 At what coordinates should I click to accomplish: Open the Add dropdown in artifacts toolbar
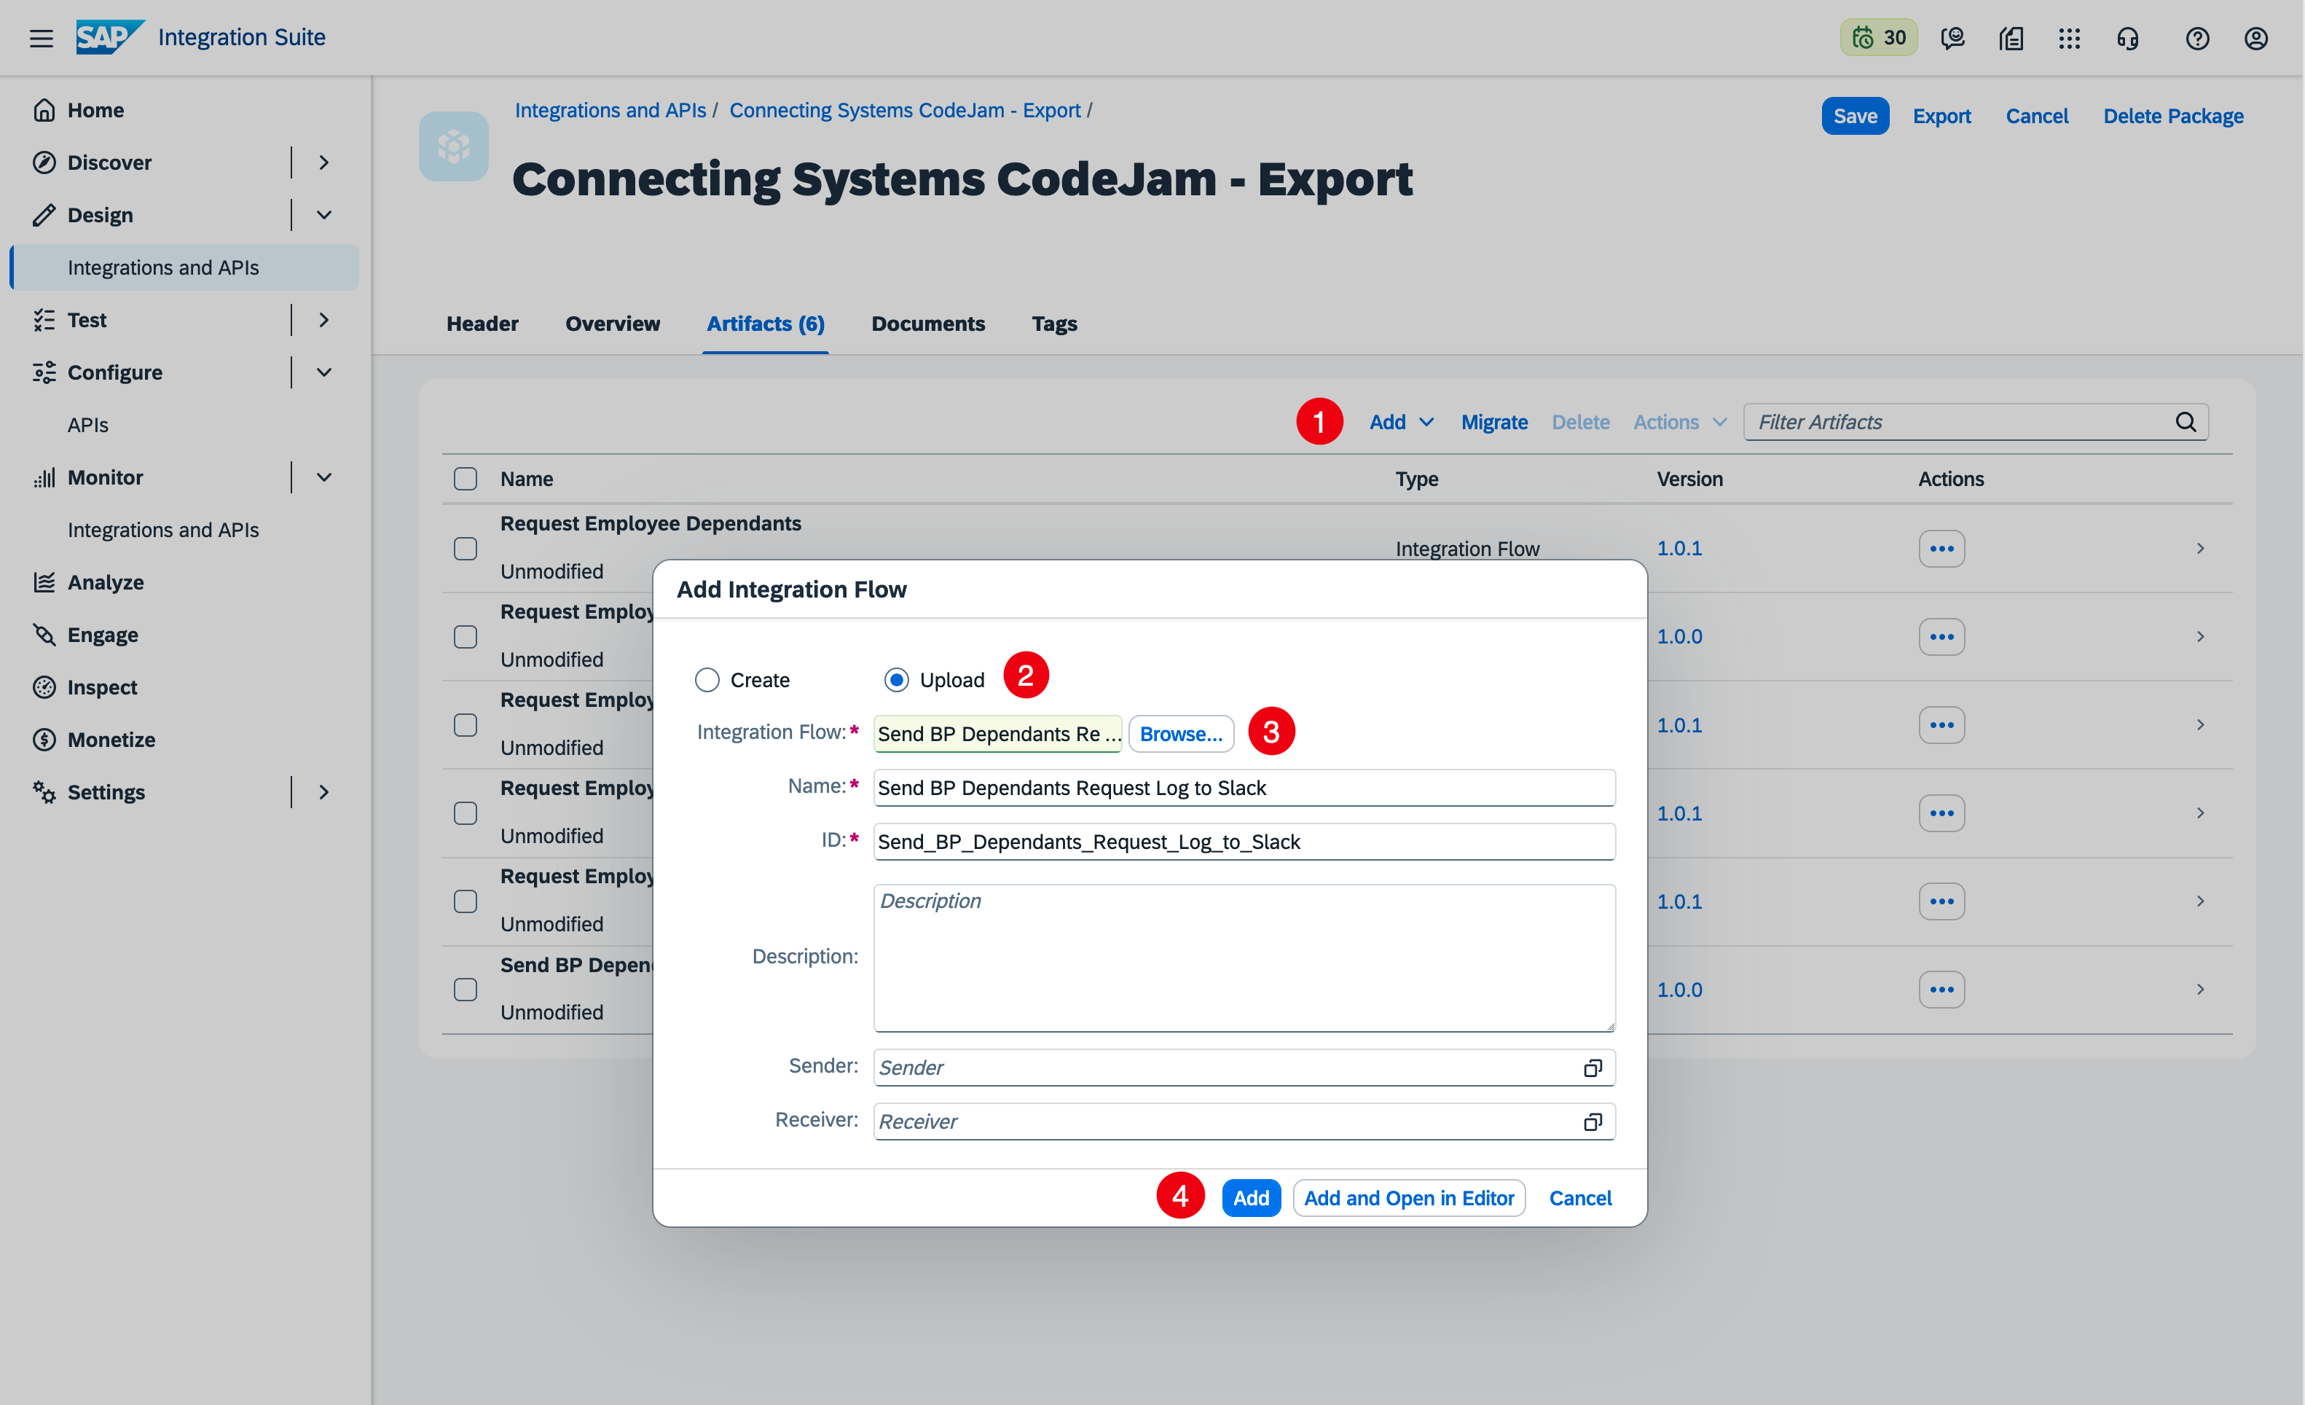pos(1402,422)
